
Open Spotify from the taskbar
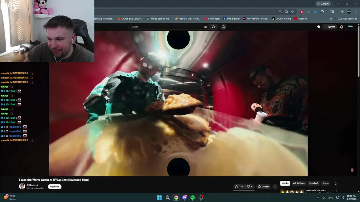[x=193, y=198]
